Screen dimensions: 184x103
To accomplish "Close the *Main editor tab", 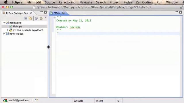I will click(63, 13).
